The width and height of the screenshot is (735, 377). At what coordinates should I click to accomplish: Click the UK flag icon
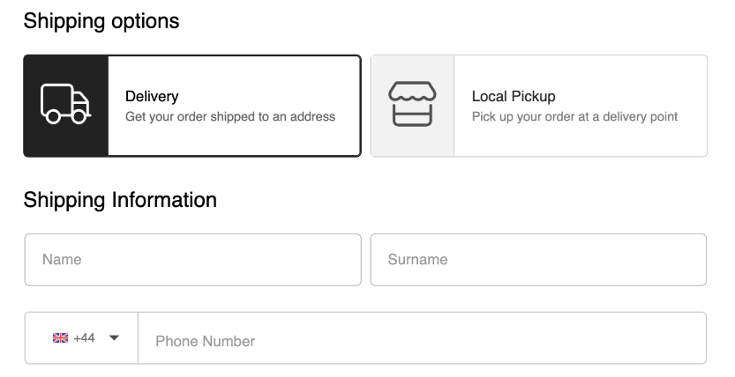tap(60, 338)
